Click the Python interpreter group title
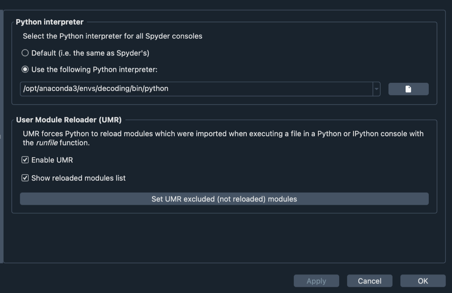The image size is (452, 293). 50,22
